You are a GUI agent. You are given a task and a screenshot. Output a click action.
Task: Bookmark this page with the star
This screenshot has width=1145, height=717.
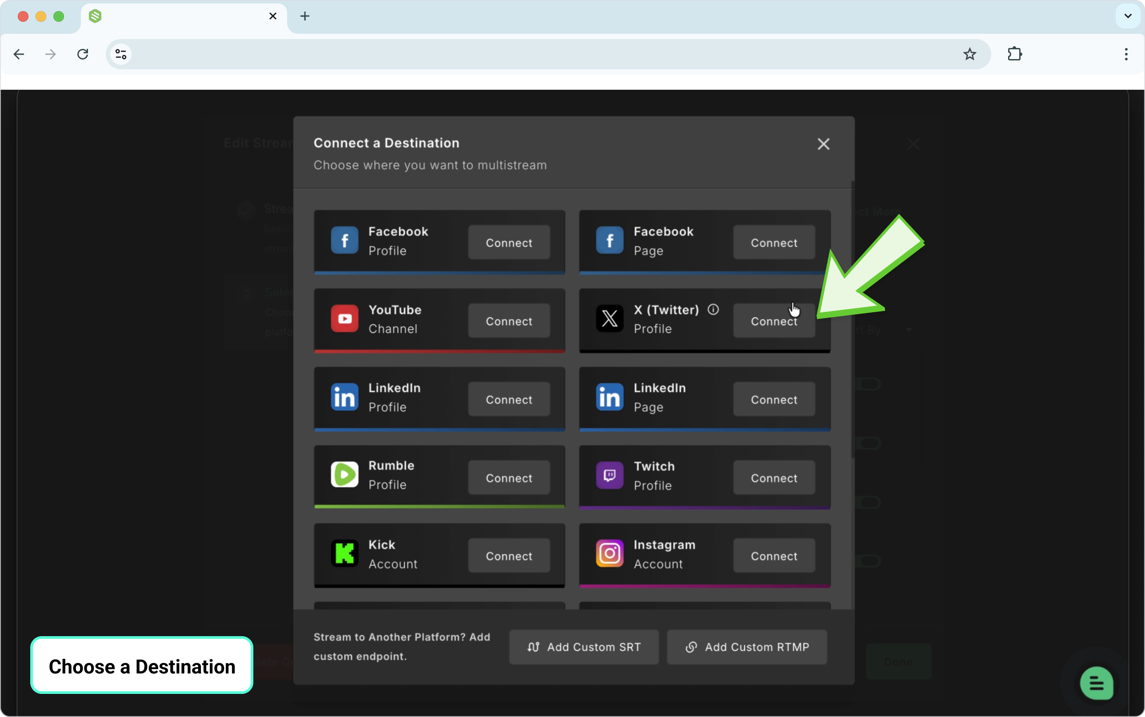(x=969, y=54)
